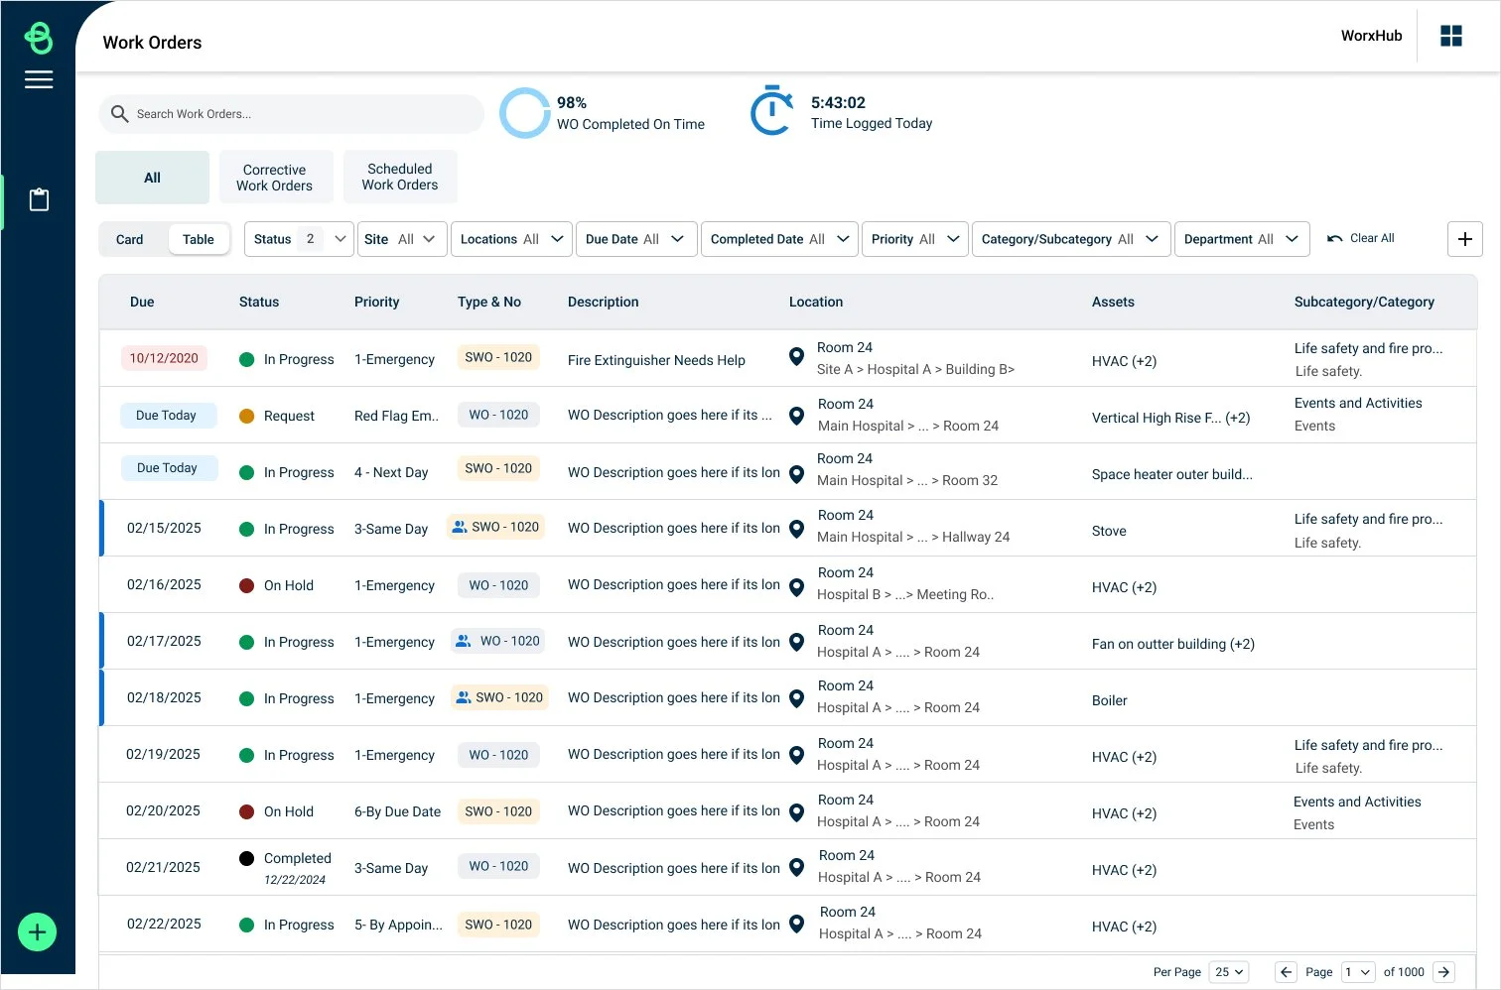Click location pin in 02/20/2025 row
The width and height of the screenshot is (1501, 990).
[x=796, y=812]
